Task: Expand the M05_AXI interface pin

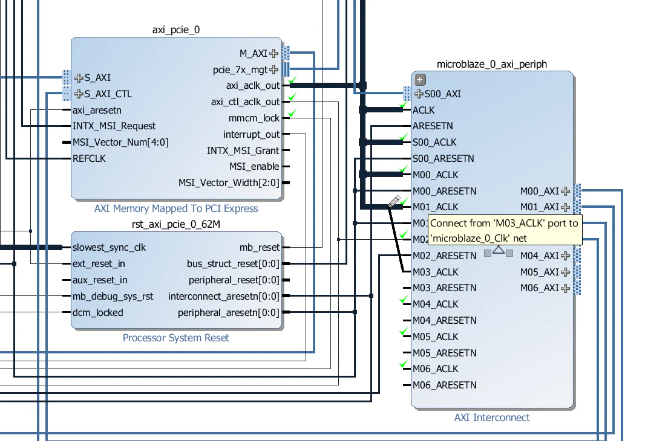Action: tap(566, 272)
